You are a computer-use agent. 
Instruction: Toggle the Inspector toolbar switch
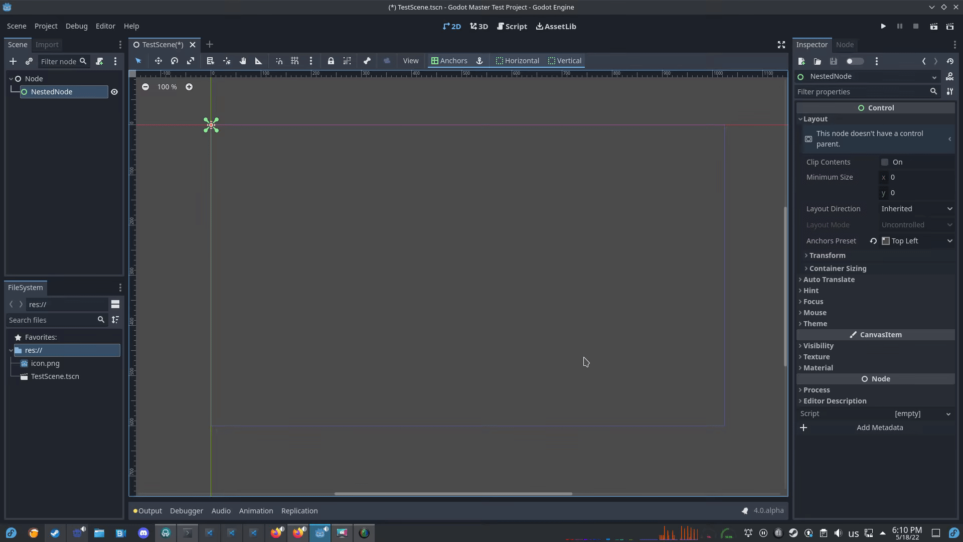coord(855,61)
